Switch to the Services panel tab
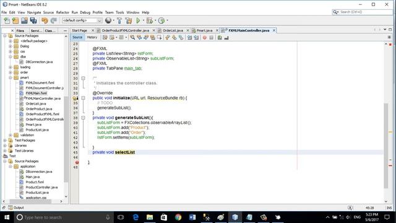The height and width of the screenshot is (223, 396). (x=37, y=30)
